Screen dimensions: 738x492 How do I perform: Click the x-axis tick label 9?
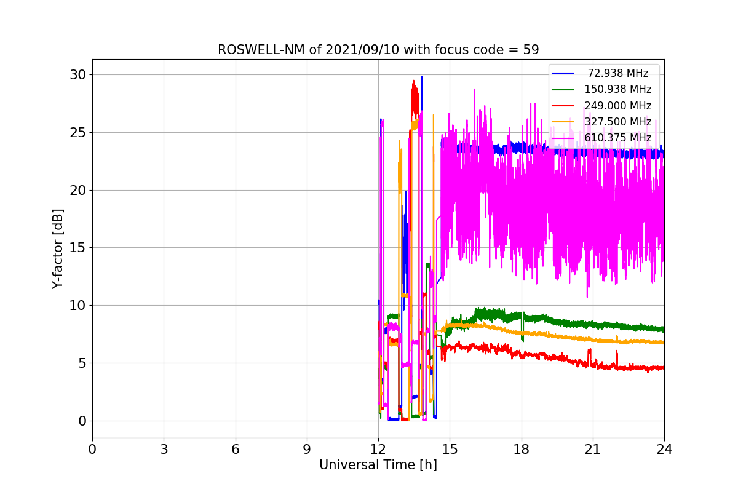(307, 449)
